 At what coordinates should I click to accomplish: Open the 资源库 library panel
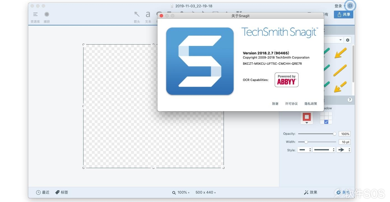(35, 17)
